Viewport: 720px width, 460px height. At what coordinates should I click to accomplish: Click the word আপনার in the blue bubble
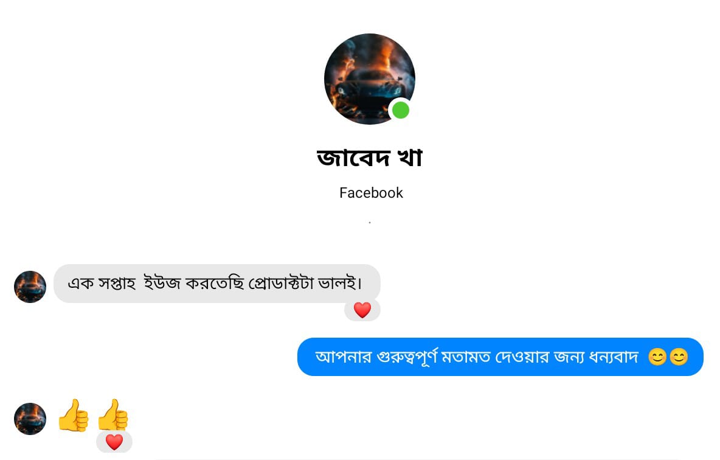pyautogui.click(x=343, y=357)
